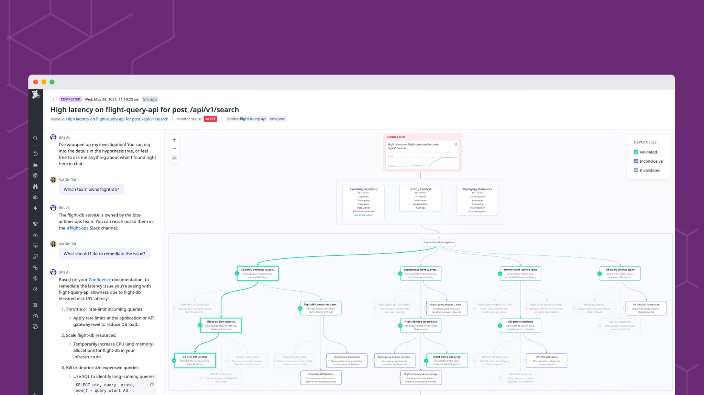
Task: Zoom in on the hypothesis tree
Action: 174,140
